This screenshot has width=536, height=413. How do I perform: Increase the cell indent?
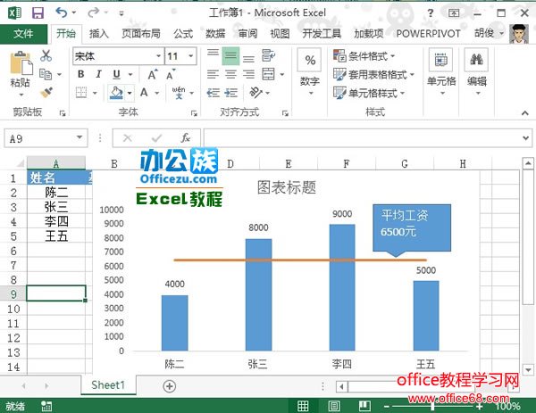tap(231, 93)
